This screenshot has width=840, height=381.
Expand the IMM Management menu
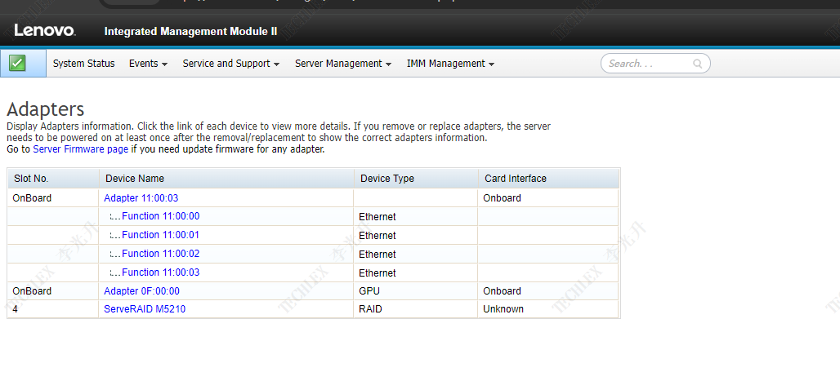tap(450, 63)
